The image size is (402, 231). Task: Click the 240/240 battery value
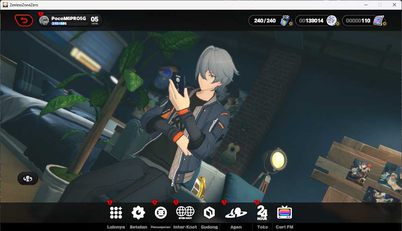click(265, 20)
